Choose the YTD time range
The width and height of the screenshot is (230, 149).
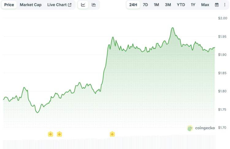click(181, 5)
